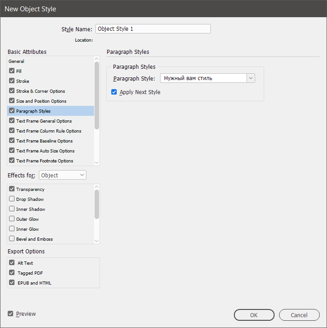Open Text Frame General Options section
This screenshot has height=328, width=327.
click(x=44, y=121)
